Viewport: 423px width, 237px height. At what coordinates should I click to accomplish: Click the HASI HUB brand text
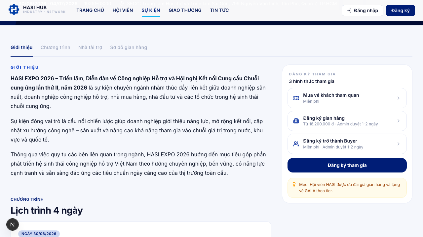coord(35,7)
